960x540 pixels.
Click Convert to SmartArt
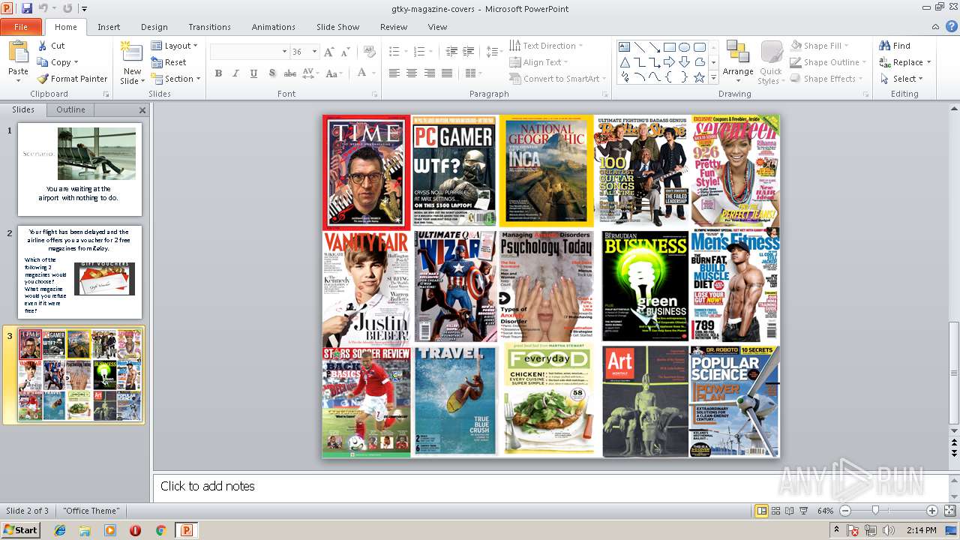pyautogui.click(x=559, y=79)
